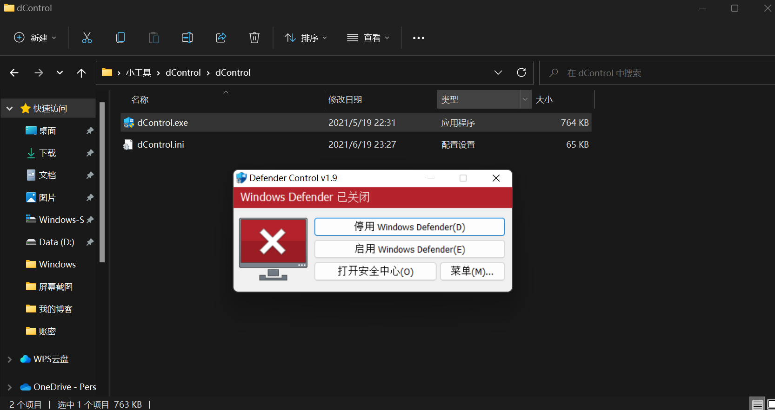Open the 类型 column filter dropdown arrow
The width and height of the screenshot is (775, 410).
[x=525, y=99]
